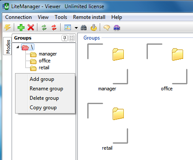The height and width of the screenshot is (160, 193).
Task: Close the Groups panel
Action: click(x=71, y=38)
